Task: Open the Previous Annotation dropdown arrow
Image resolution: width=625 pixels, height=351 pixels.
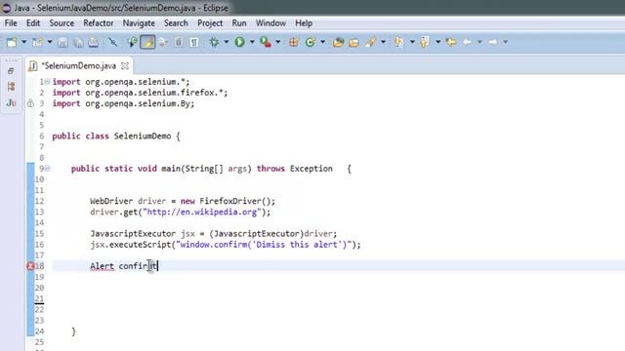Action: tap(437, 42)
